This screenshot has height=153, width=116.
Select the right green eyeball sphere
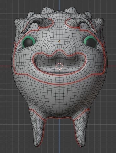coord(90,42)
